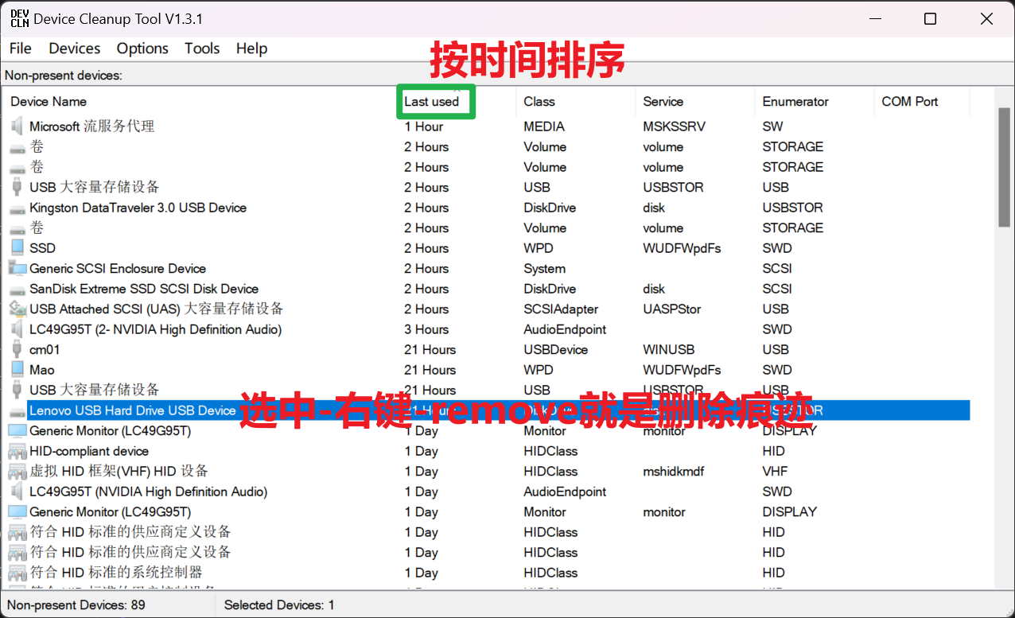Sort by the Enumerator column header
The width and height of the screenshot is (1015, 618).
pyautogui.click(x=814, y=102)
